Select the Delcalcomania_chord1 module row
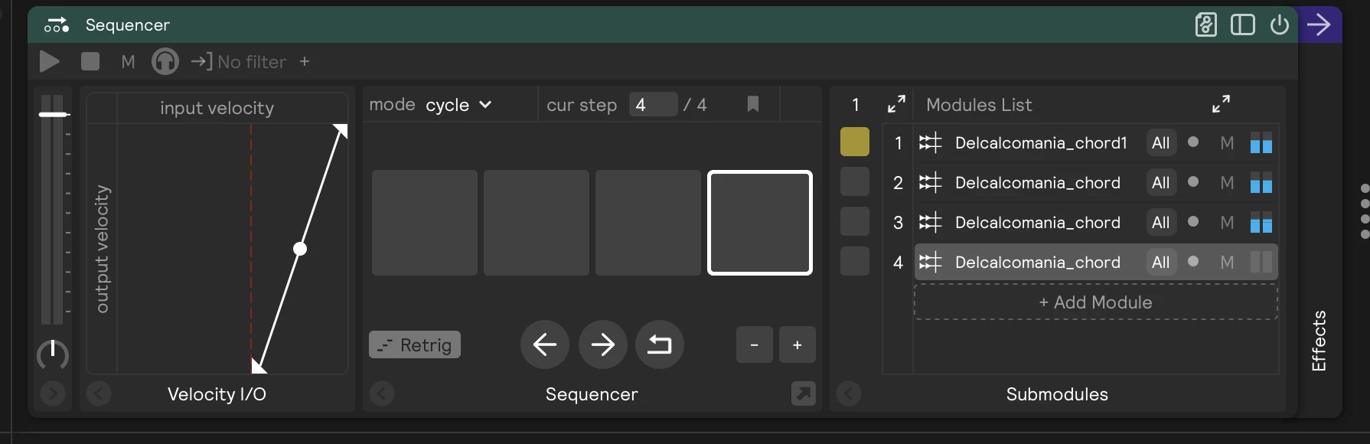The height and width of the screenshot is (444, 1370). pos(1096,143)
